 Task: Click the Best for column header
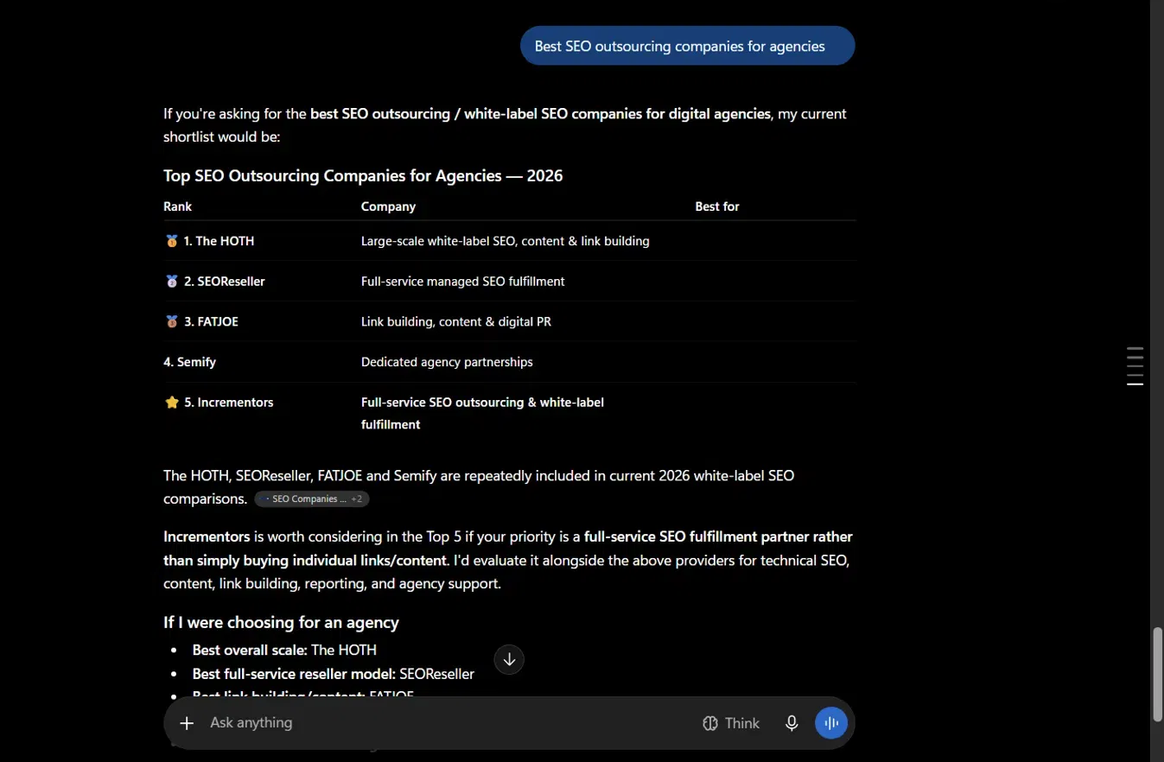(717, 206)
